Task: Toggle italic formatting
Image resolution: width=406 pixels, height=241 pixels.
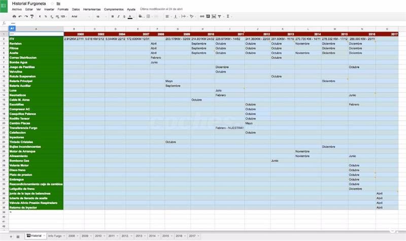Action: tap(118, 16)
